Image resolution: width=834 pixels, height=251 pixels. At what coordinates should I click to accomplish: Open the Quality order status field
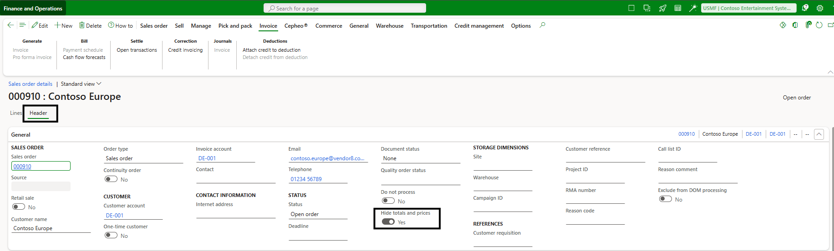pos(421,180)
